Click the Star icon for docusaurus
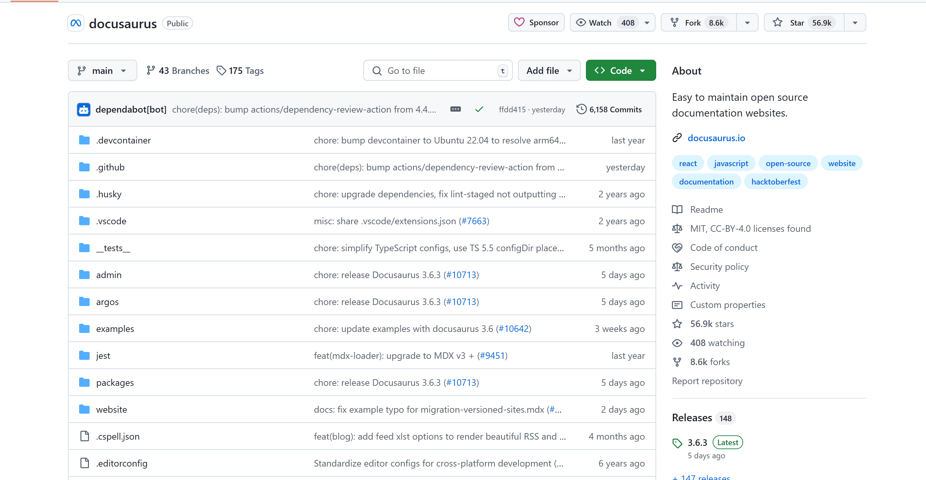This screenshot has width=926, height=480. [777, 23]
